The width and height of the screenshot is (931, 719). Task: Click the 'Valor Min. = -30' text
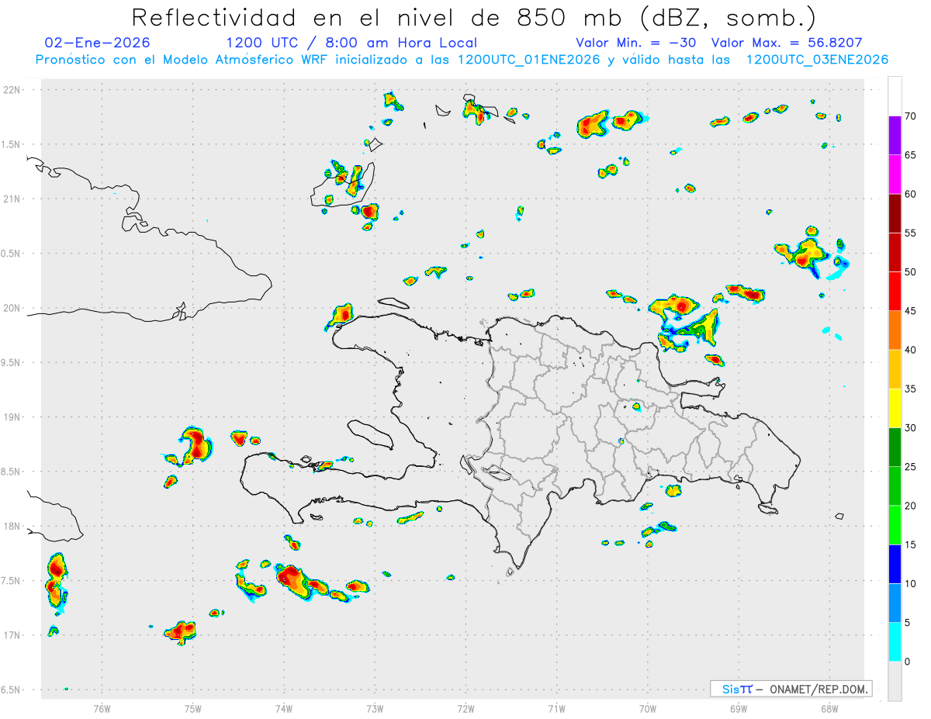[638, 43]
